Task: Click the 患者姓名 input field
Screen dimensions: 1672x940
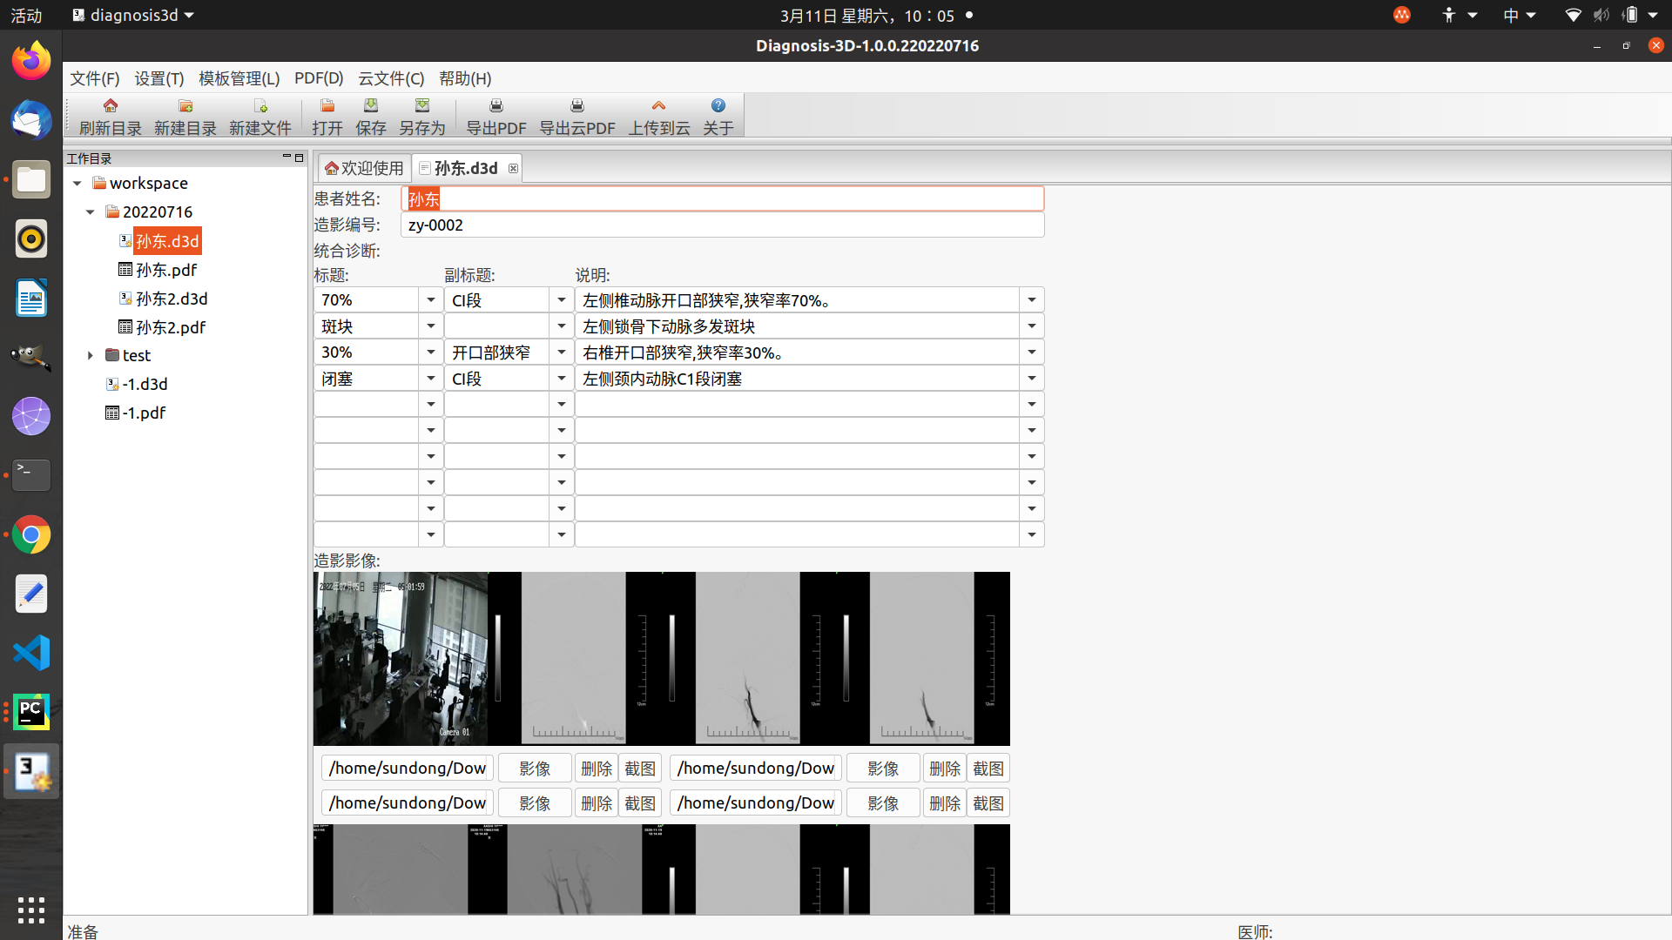Action: coord(723,199)
